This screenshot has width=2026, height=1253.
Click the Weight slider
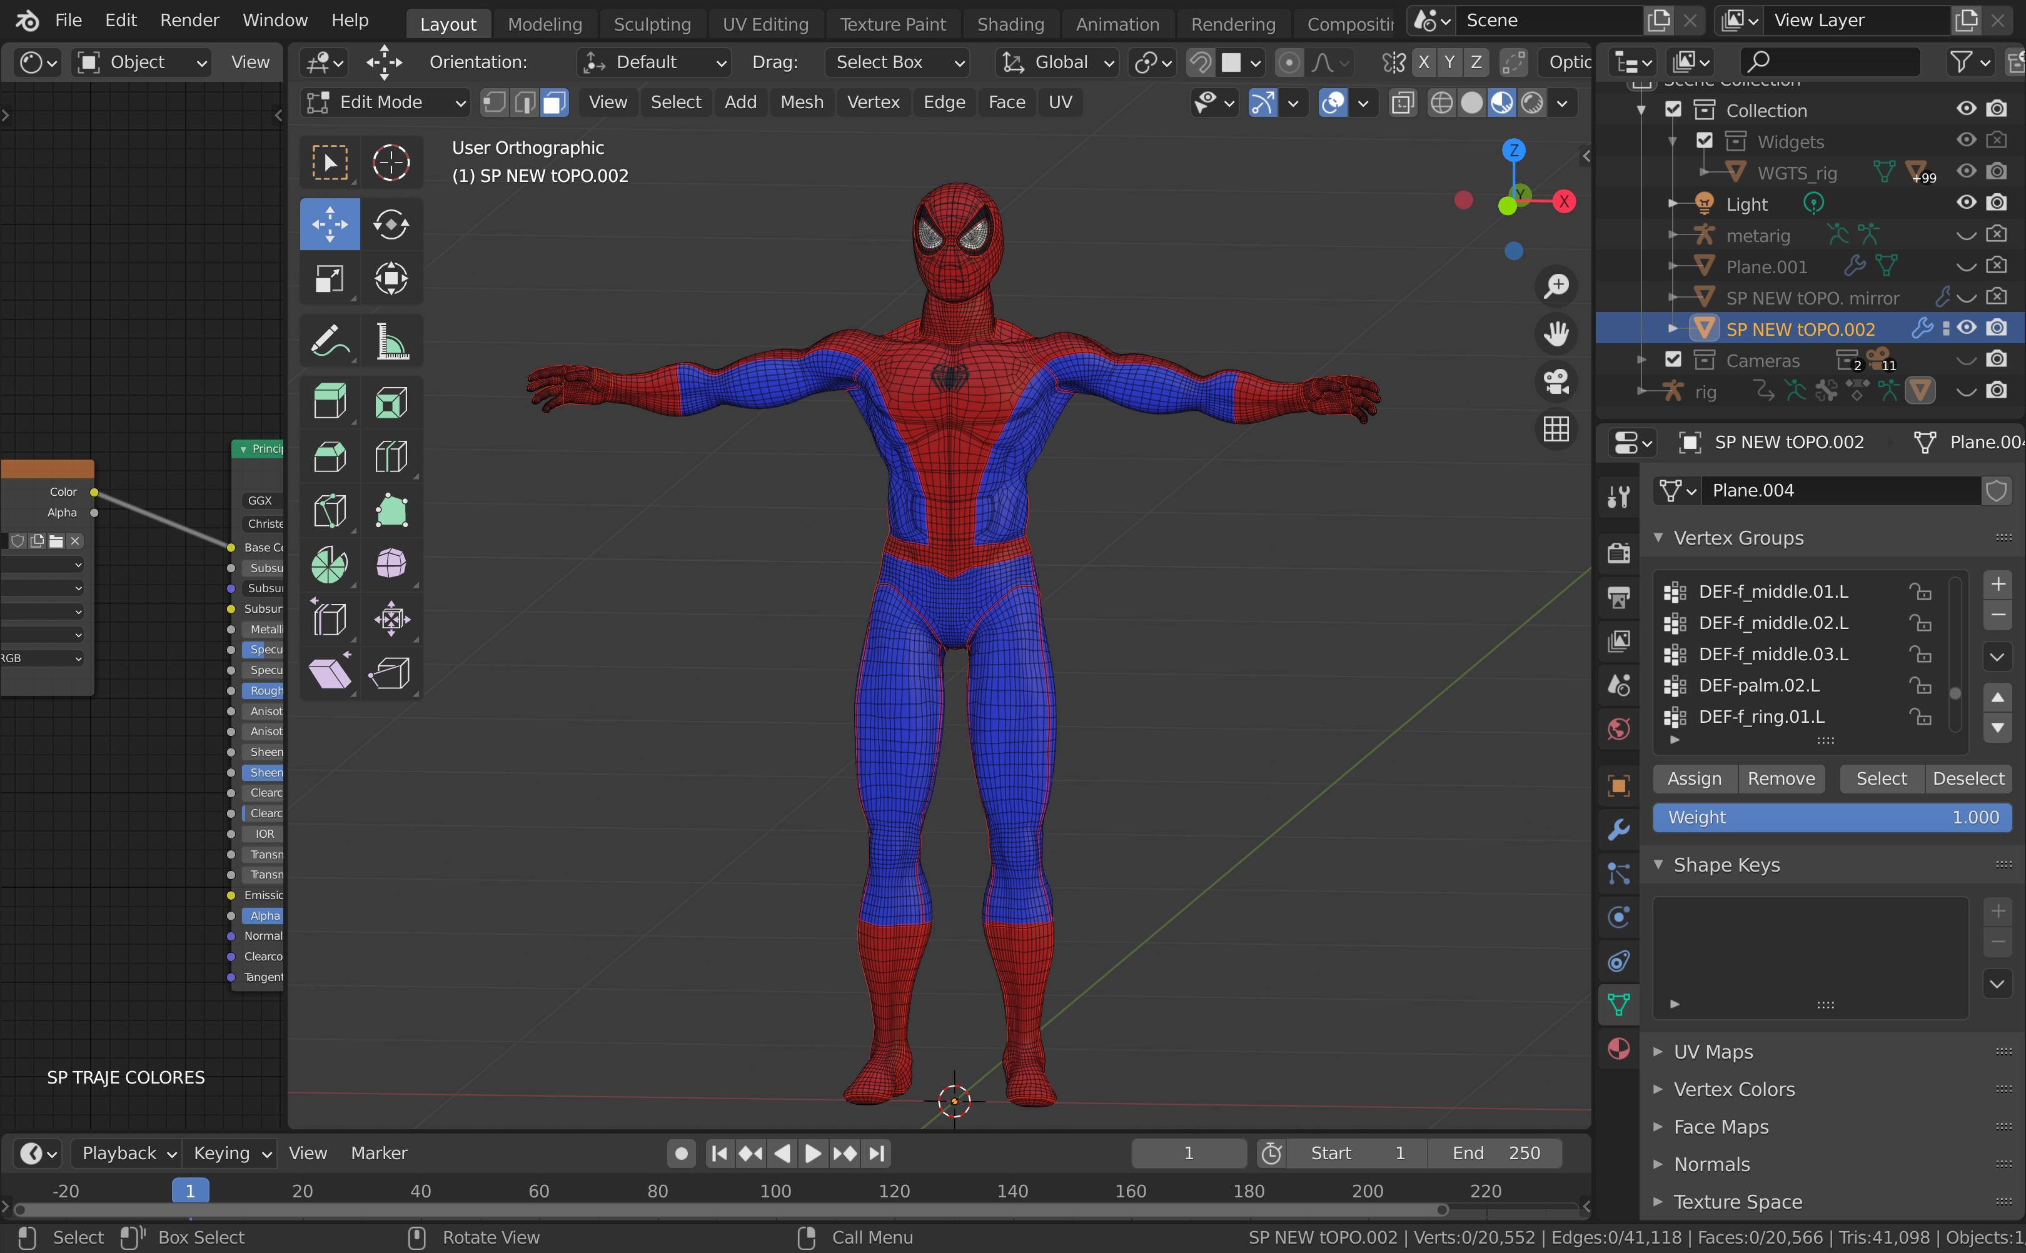pyautogui.click(x=1832, y=817)
